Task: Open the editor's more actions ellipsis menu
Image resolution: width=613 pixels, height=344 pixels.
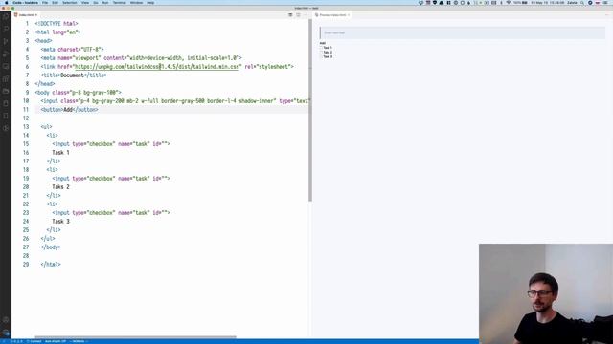Action: 306,15
